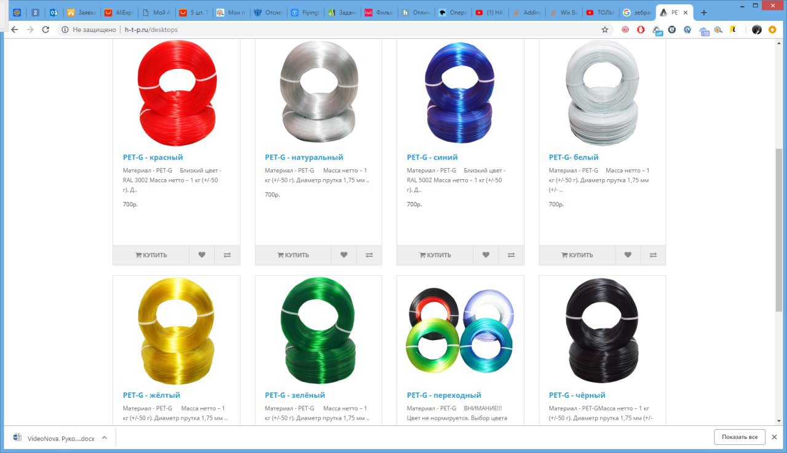Open the Opera-logo browser extension
Screen dimensions: 787x453
641,29
